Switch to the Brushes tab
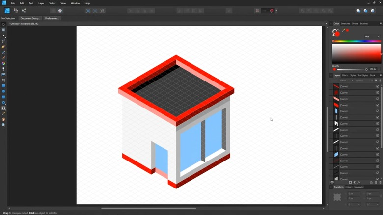The height and width of the screenshot is (215, 383). [364, 24]
